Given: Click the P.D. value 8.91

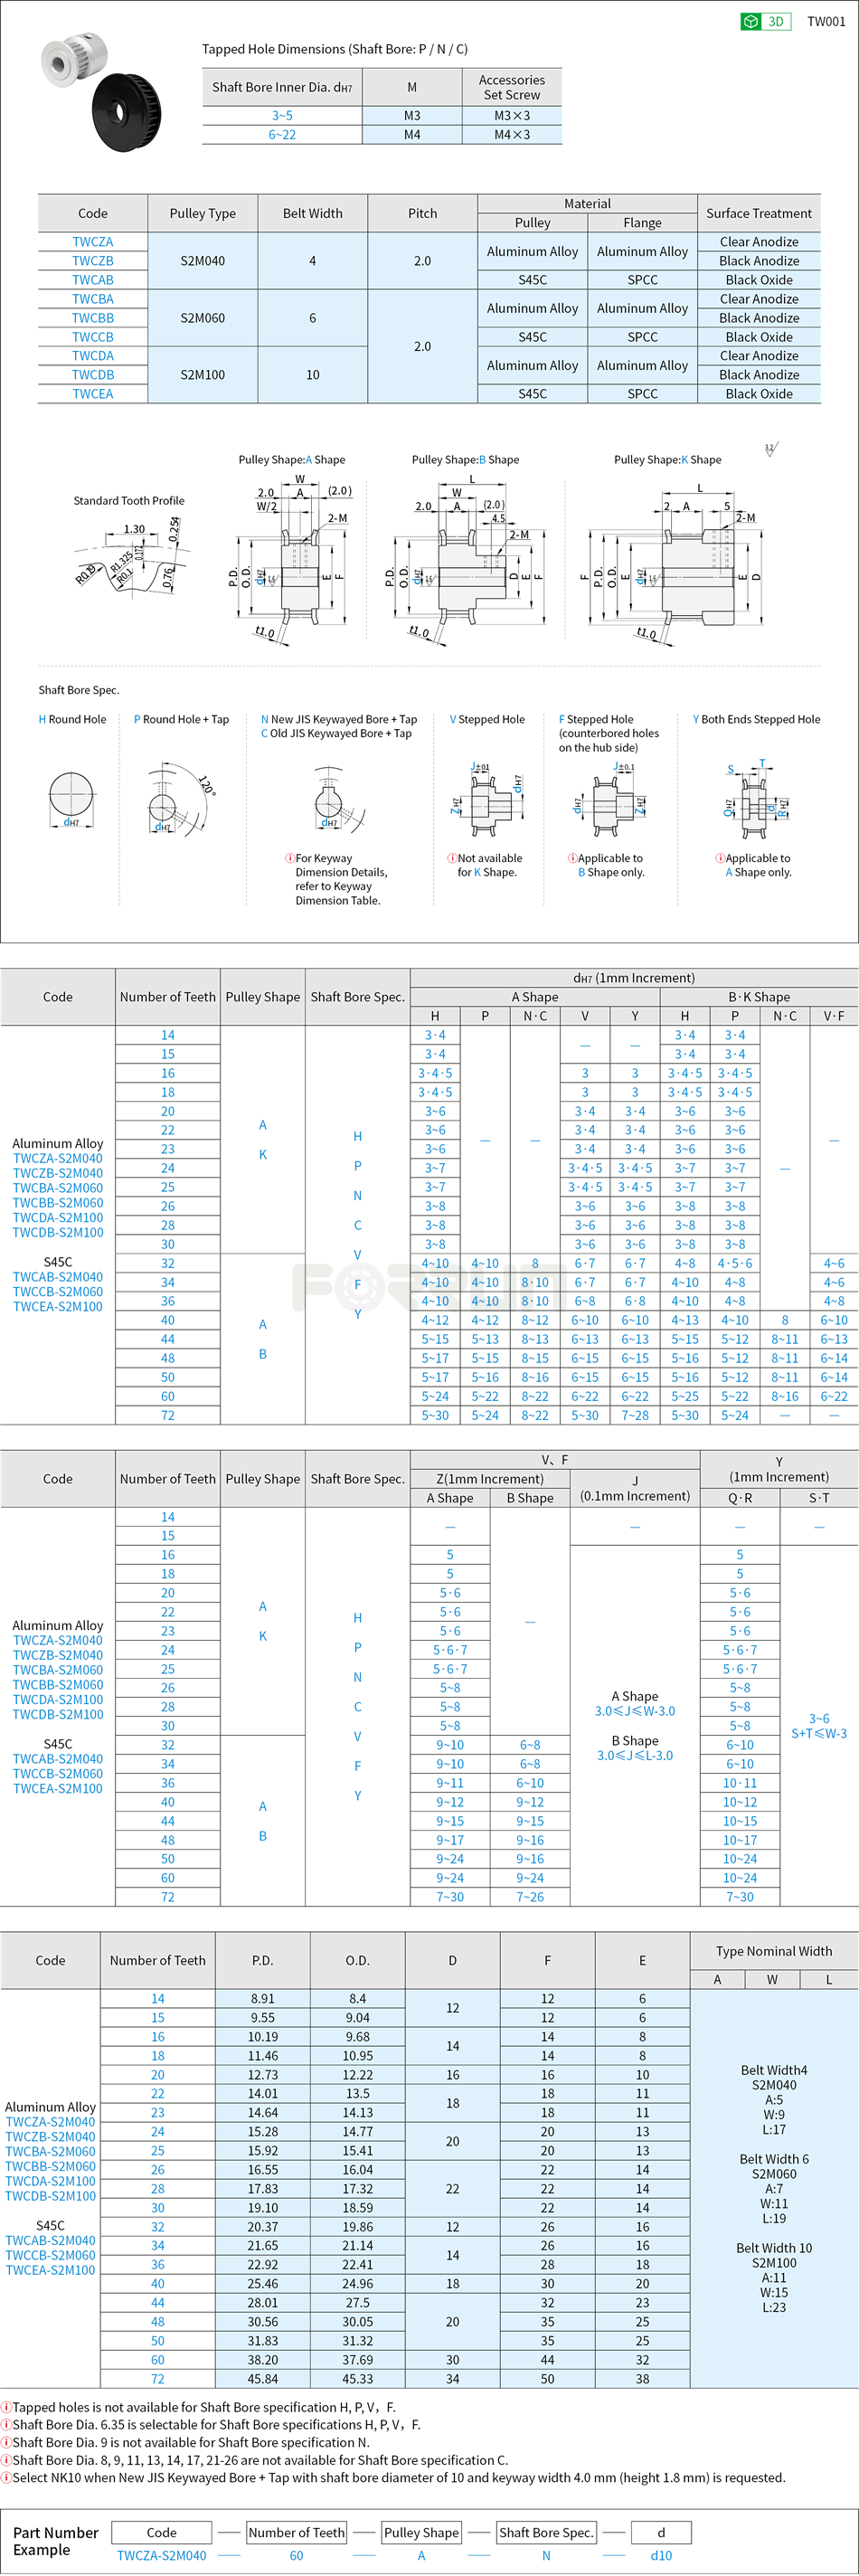Looking at the screenshot, I should point(263,1998).
